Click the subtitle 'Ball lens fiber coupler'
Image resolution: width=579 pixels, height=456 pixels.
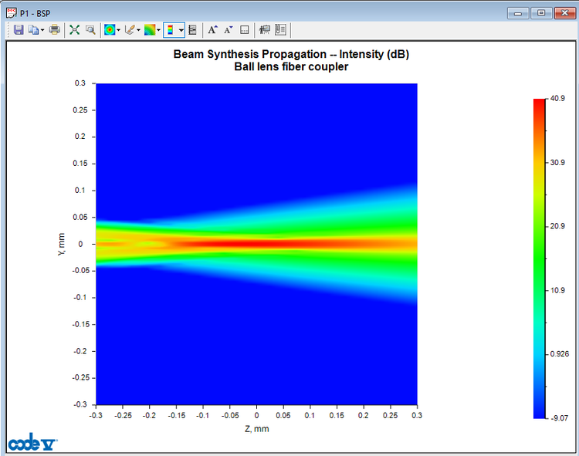[291, 67]
